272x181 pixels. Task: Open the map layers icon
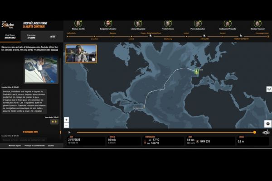(268, 89)
